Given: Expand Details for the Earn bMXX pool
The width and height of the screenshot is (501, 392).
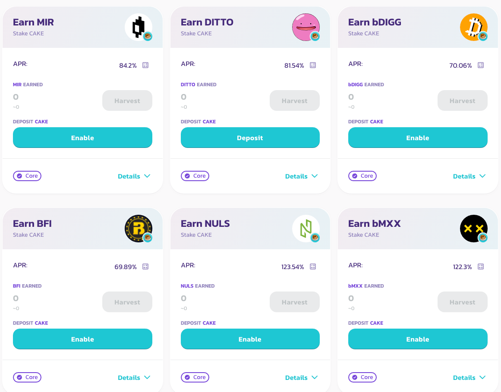Looking at the screenshot, I should click(469, 377).
